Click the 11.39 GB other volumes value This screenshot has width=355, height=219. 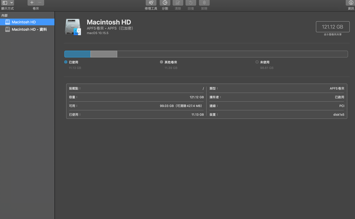point(171,68)
